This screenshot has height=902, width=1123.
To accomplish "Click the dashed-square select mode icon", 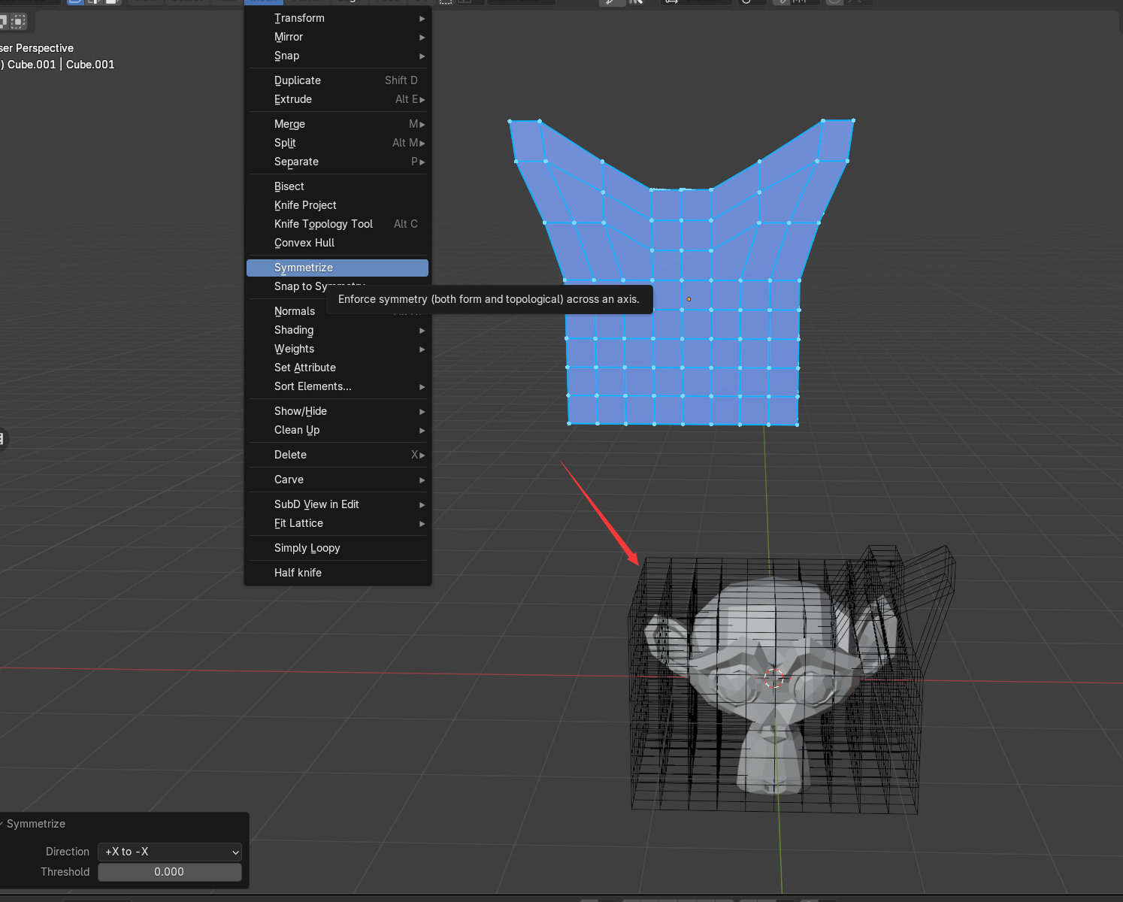I will point(19,22).
